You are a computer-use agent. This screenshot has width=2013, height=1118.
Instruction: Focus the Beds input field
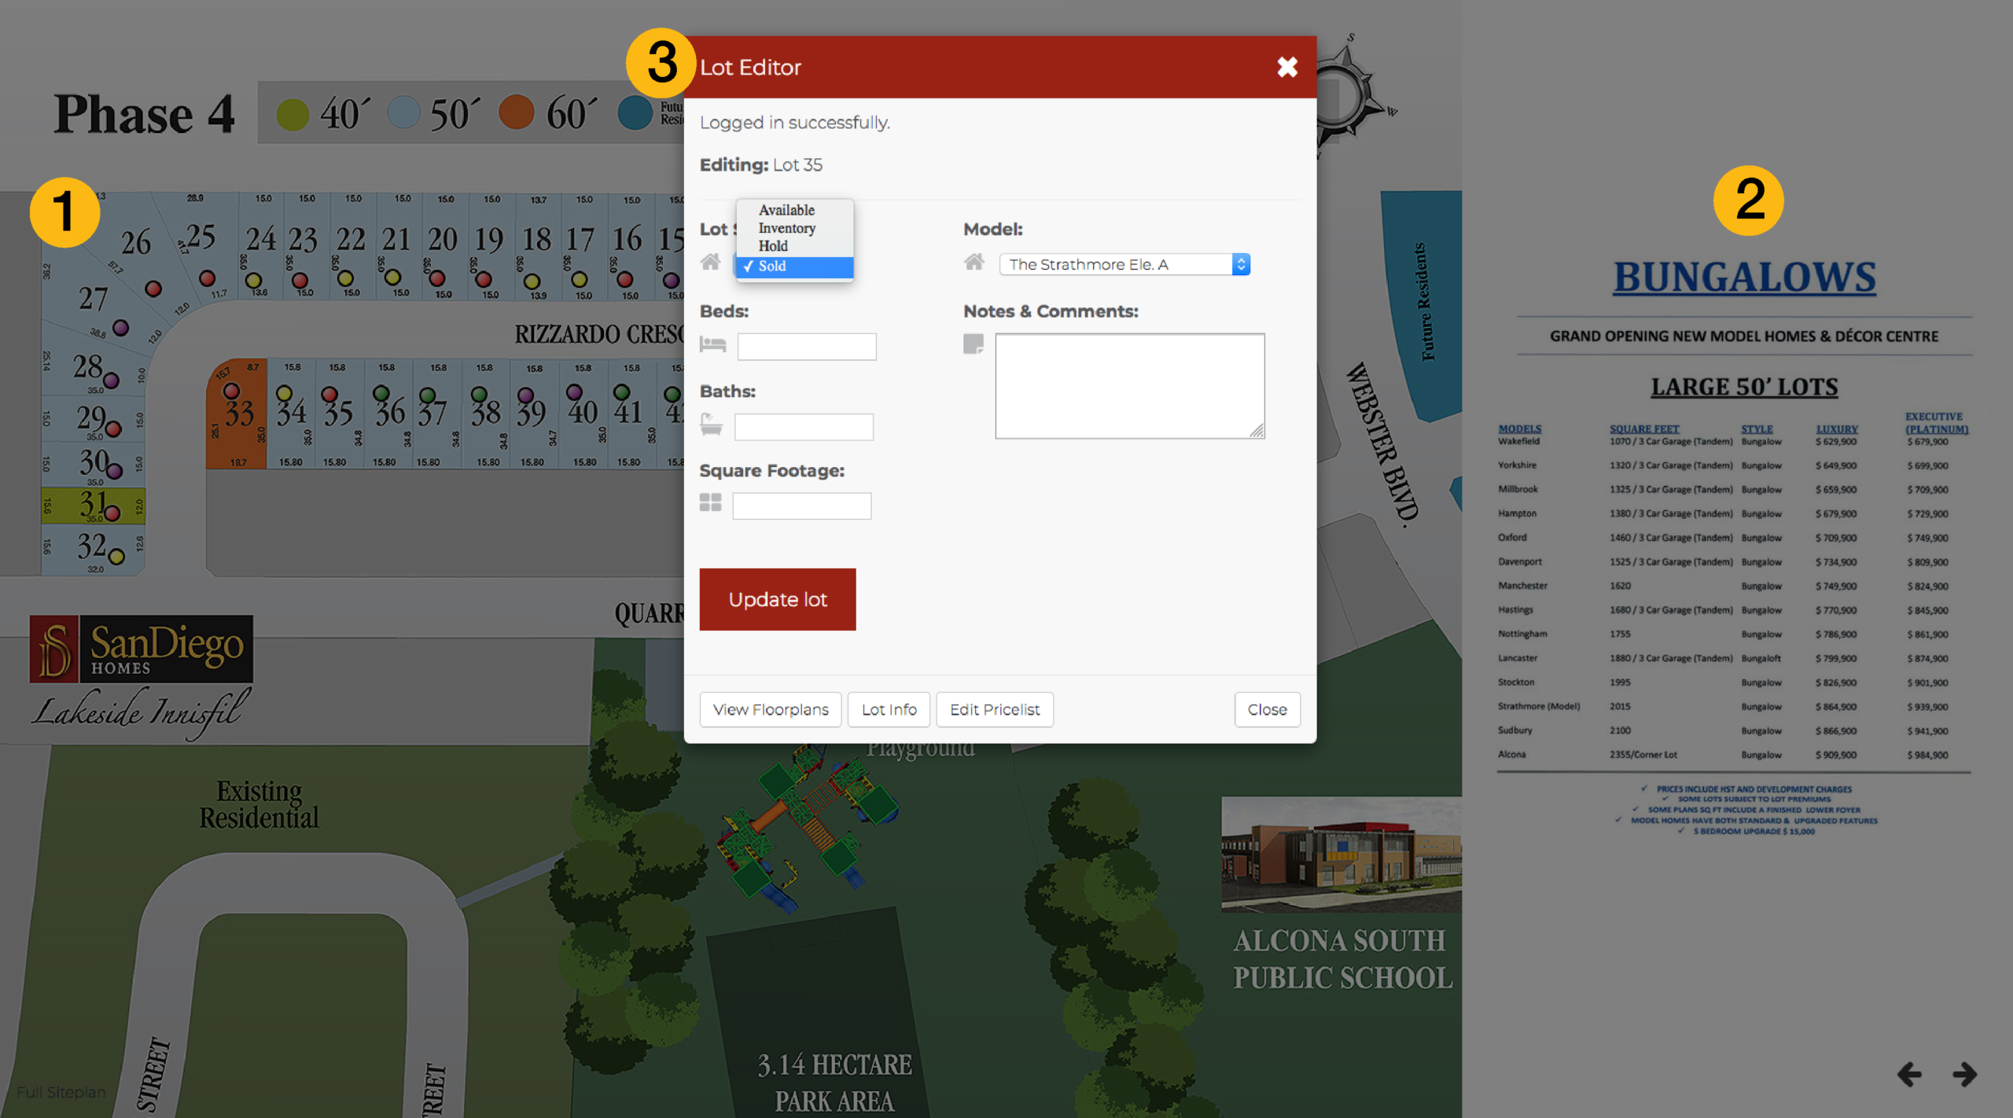pyautogui.click(x=807, y=347)
